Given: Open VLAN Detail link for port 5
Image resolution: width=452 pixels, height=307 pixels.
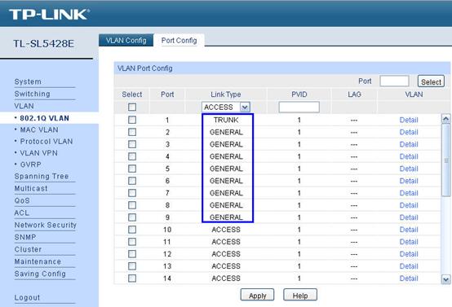Looking at the screenshot, I should (x=409, y=169).
